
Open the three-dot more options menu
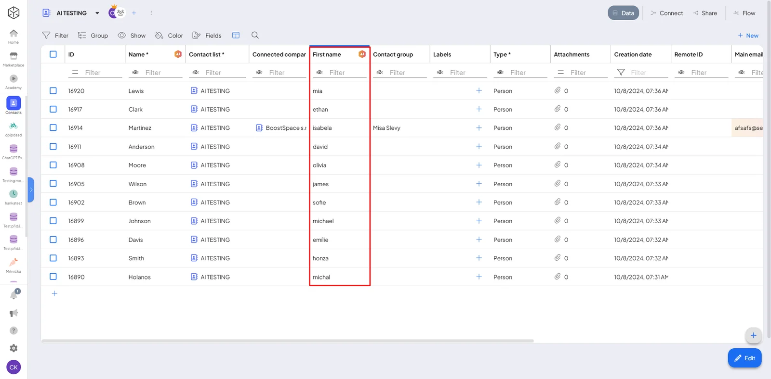pos(151,13)
